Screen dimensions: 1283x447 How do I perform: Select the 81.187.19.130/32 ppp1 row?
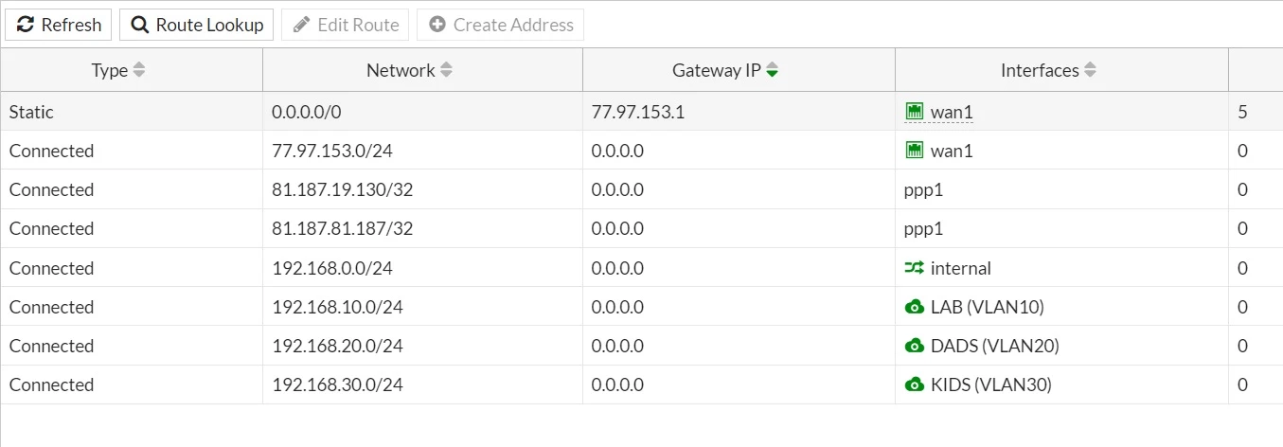tap(641, 189)
